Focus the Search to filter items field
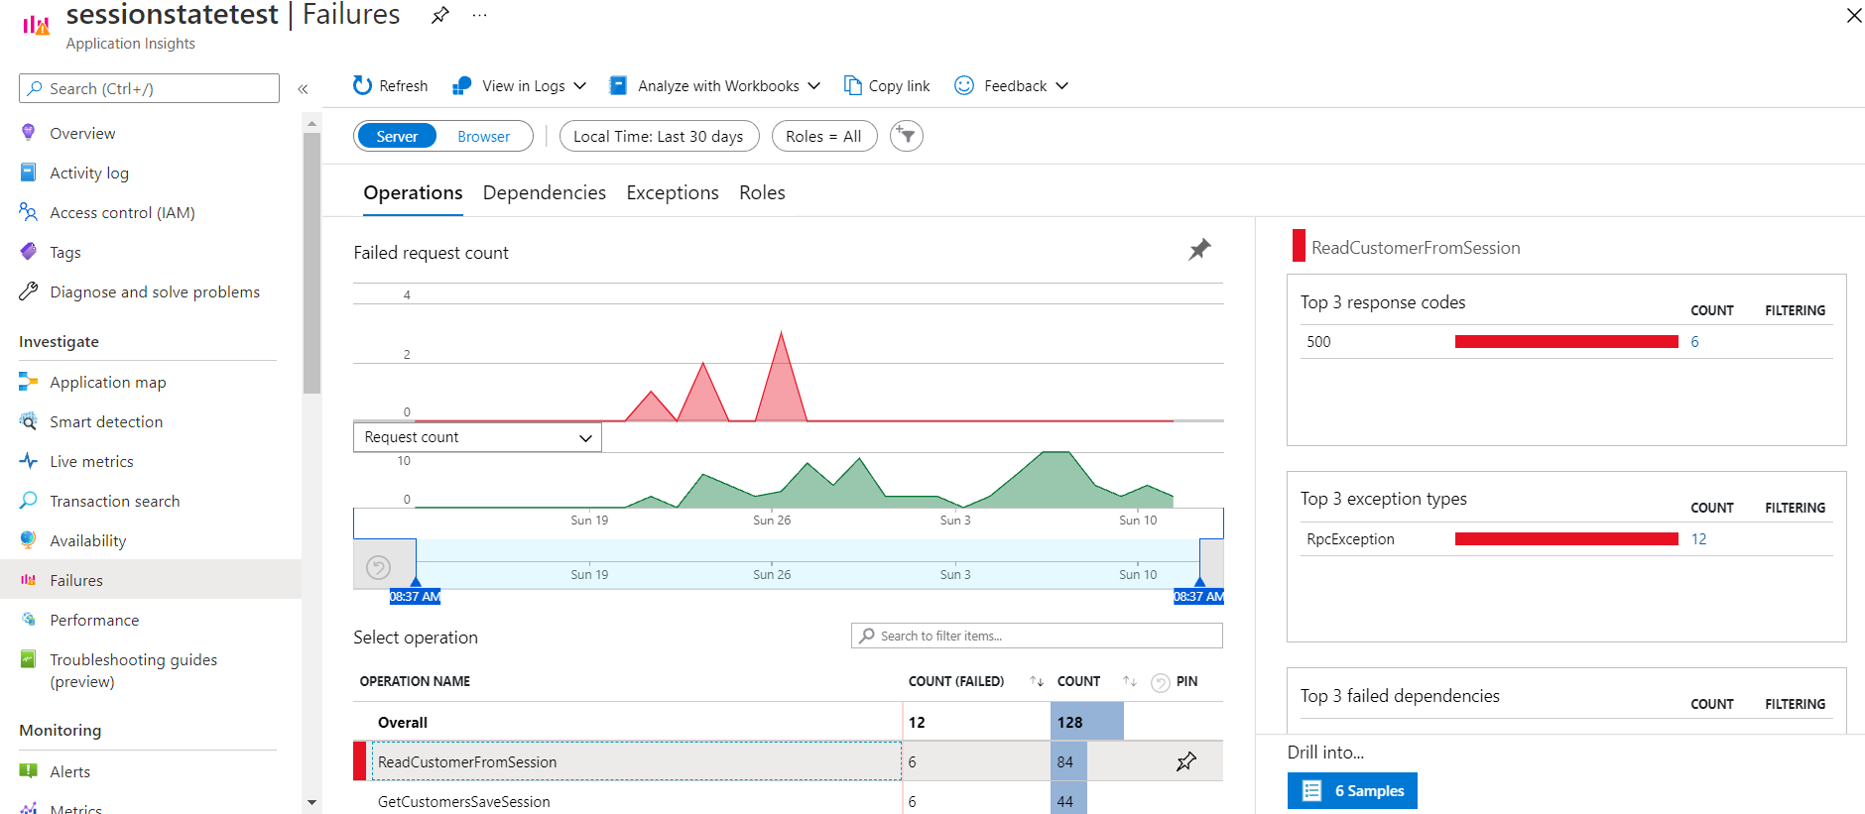This screenshot has height=814, width=1865. [x=1037, y=636]
